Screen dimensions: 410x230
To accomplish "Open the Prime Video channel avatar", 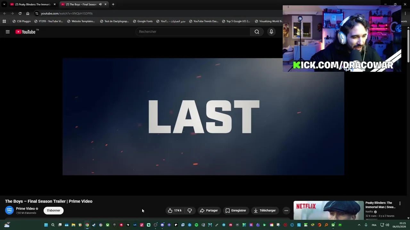I will pyautogui.click(x=9, y=211).
